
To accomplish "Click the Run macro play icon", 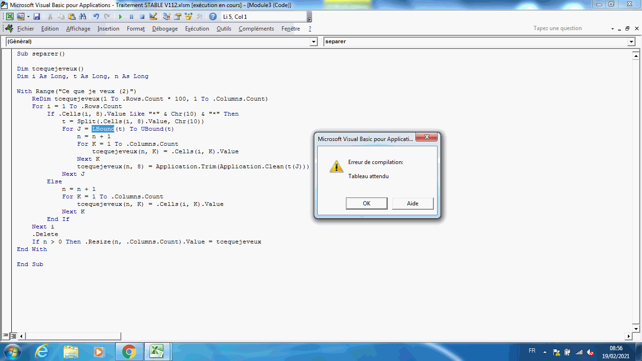I will [x=120, y=16].
